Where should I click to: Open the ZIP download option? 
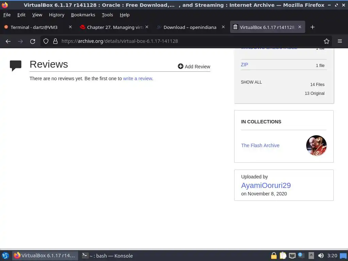[244, 65]
